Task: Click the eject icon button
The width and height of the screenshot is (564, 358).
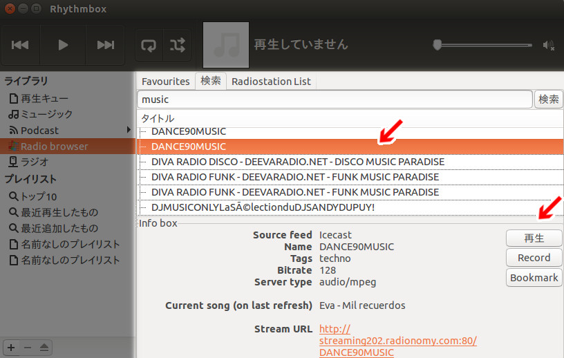Action: pos(44,348)
